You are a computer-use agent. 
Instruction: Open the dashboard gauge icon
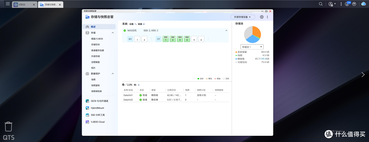354,4
